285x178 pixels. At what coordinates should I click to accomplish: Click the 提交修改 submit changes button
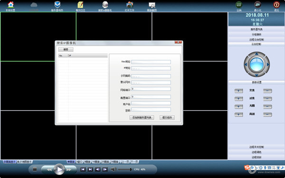tap(167, 118)
